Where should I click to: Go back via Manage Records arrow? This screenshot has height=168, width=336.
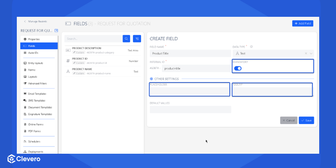(x=25, y=21)
